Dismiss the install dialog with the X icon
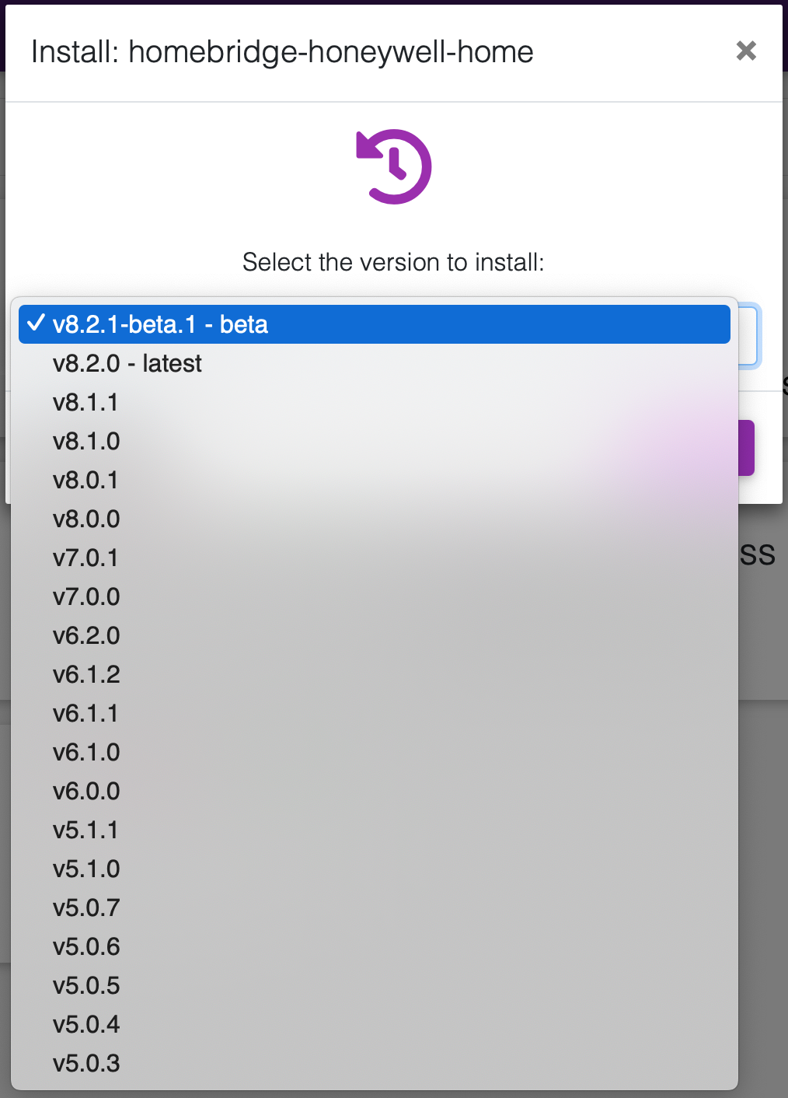The image size is (788, 1098). (x=745, y=51)
